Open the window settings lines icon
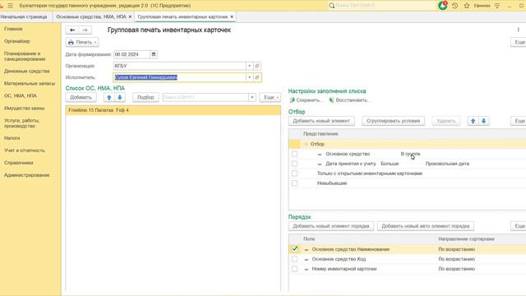The height and width of the screenshot is (296, 526). [x=497, y=6]
